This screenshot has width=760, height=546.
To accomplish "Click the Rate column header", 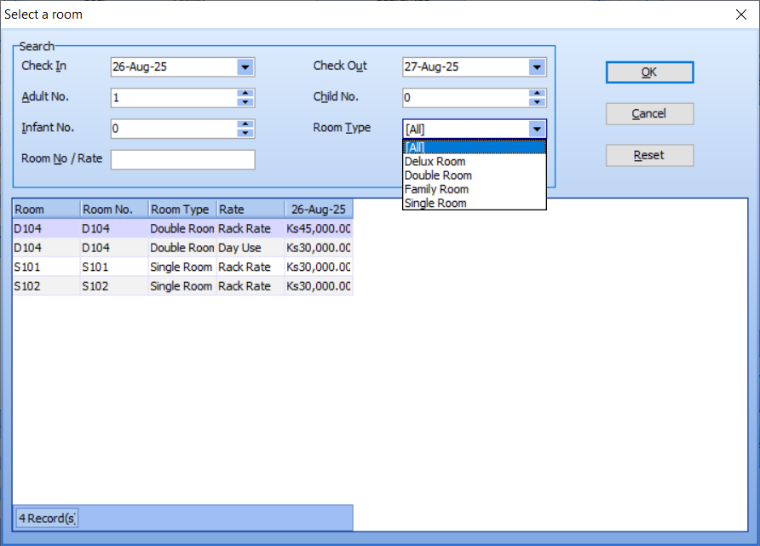I will tap(250, 209).
